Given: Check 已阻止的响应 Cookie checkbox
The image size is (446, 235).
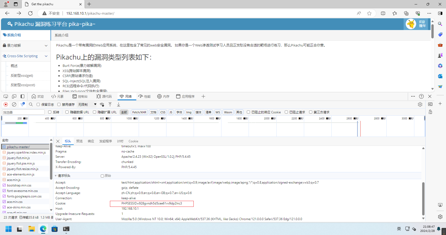Looking at the screenshot, I should tap(248, 112).
